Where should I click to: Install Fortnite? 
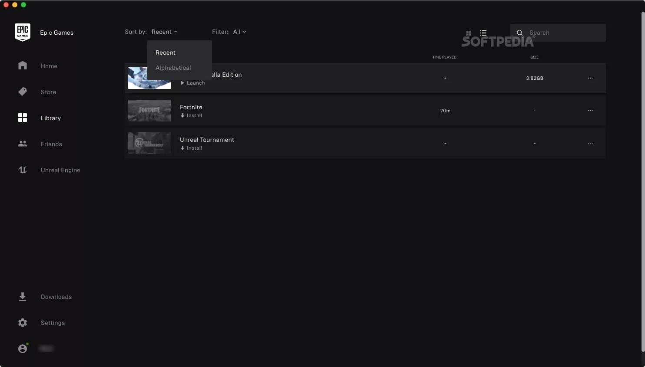[x=191, y=115]
